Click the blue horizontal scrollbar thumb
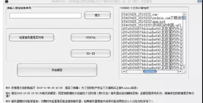The image size is (203, 103). pyautogui.click(x=150, y=71)
